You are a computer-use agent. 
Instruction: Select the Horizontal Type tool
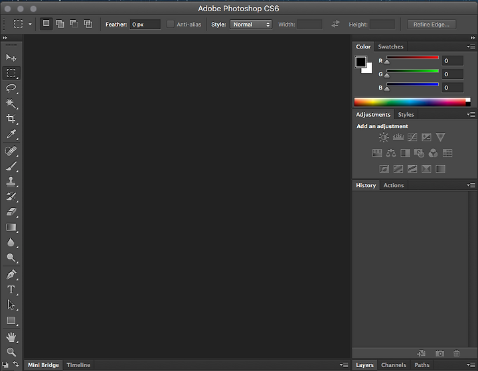coord(11,289)
